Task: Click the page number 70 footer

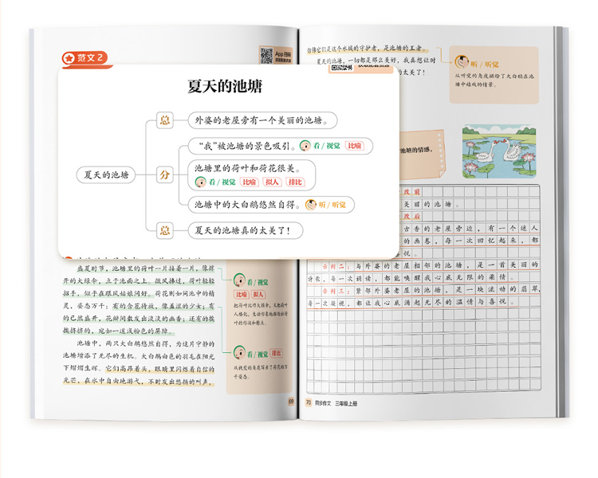Action: (308, 402)
